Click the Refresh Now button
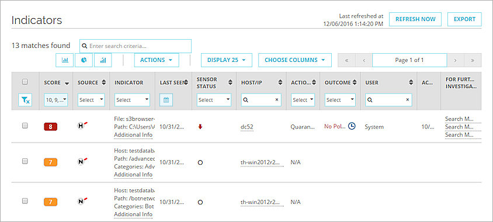Image resolution: width=493 pixels, height=222 pixels. pos(415,19)
